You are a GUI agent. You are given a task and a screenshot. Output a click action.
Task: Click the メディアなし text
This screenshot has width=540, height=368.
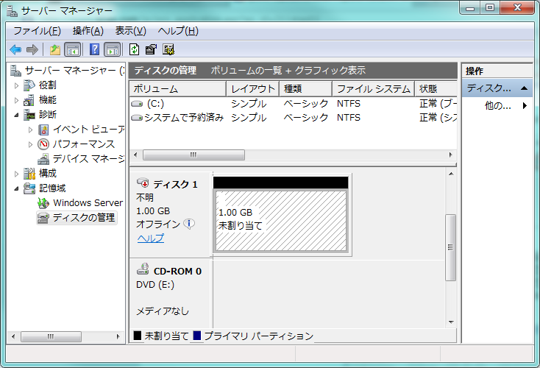(163, 311)
